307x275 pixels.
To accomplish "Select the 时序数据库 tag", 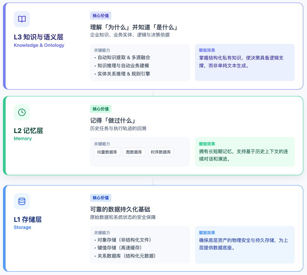I will [161, 152].
